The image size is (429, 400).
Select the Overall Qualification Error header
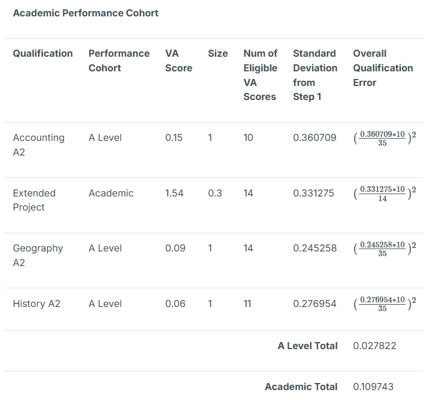pyautogui.click(x=382, y=68)
